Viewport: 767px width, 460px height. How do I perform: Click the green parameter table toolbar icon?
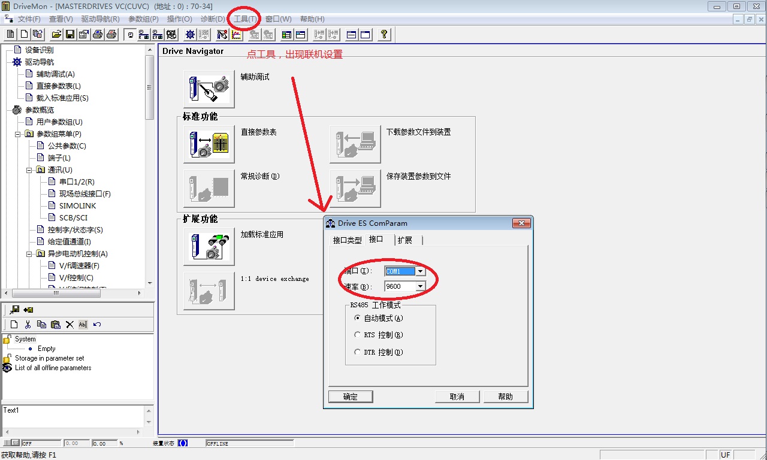(x=286, y=35)
